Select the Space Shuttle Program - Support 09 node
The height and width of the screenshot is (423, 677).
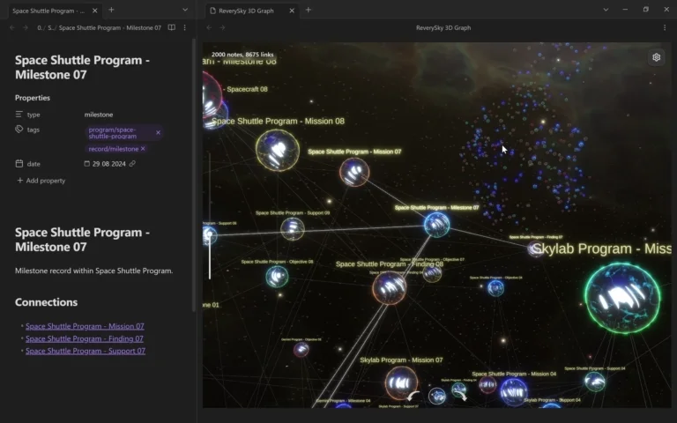293,229
